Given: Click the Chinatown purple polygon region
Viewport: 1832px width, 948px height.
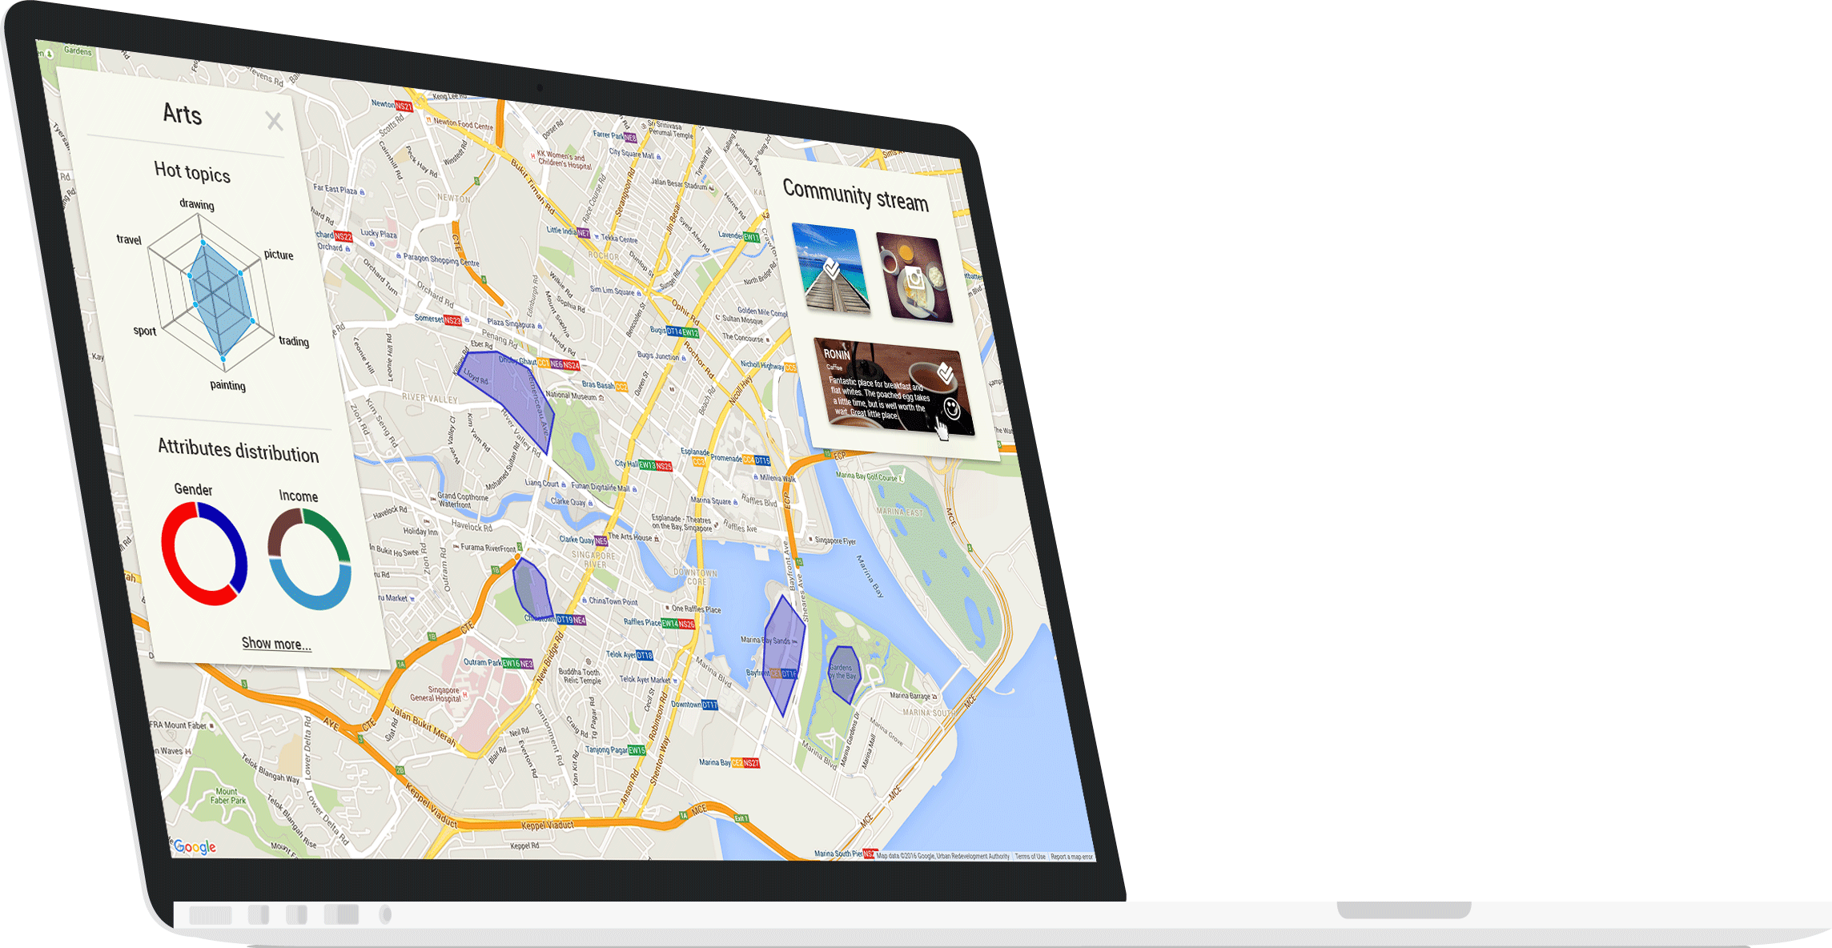Looking at the screenshot, I should pyautogui.click(x=532, y=590).
